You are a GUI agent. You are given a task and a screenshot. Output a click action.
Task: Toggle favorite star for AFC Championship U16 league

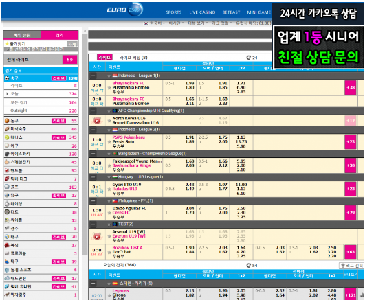109,111
